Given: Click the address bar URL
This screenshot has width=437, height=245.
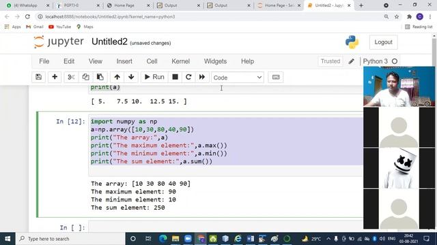Looking at the screenshot, I should click(110, 16).
